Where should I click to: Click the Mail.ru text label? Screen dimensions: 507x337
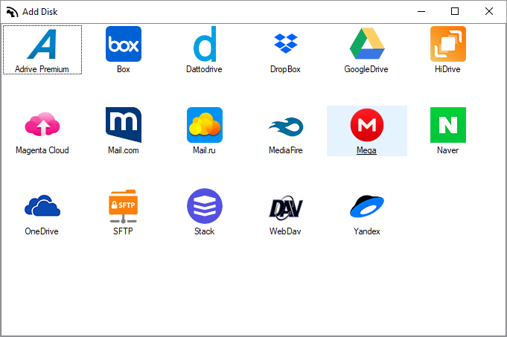[204, 150]
